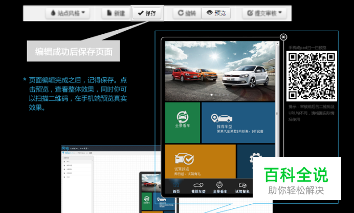Image resolution: width=354 pixels, height=213 pixels.
Task: Click the 旋转 rotate button
Action: tap(187, 13)
